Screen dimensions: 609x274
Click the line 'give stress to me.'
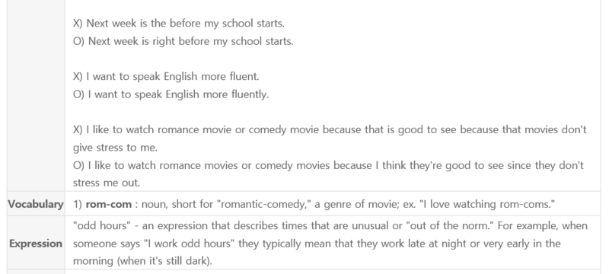pyautogui.click(x=116, y=148)
